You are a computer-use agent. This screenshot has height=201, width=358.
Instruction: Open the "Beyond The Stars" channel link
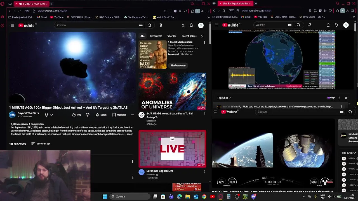[x=28, y=113]
